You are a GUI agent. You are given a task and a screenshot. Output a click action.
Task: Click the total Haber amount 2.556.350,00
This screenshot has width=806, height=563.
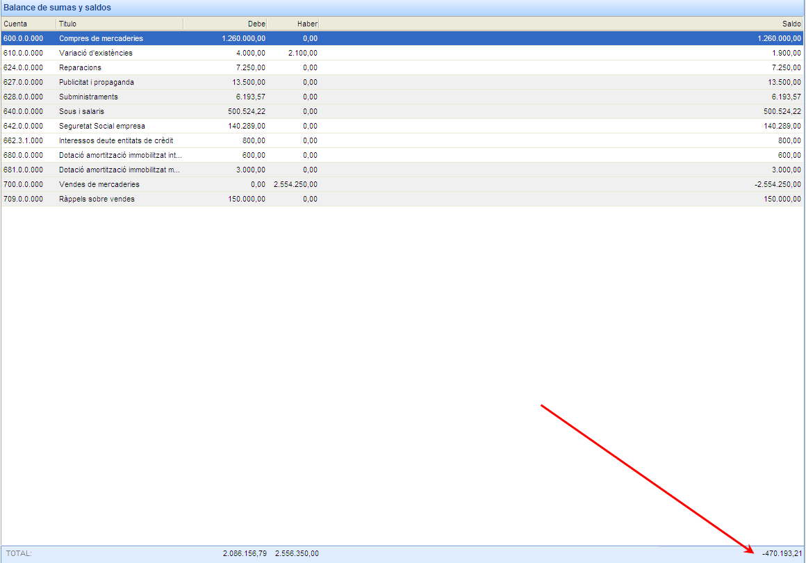click(297, 553)
